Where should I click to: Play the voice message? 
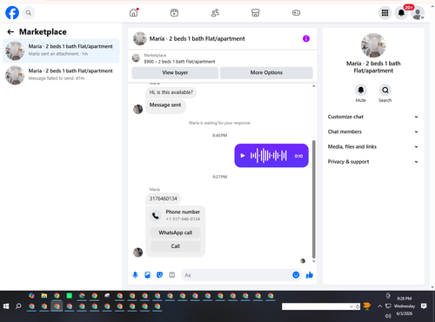(243, 156)
